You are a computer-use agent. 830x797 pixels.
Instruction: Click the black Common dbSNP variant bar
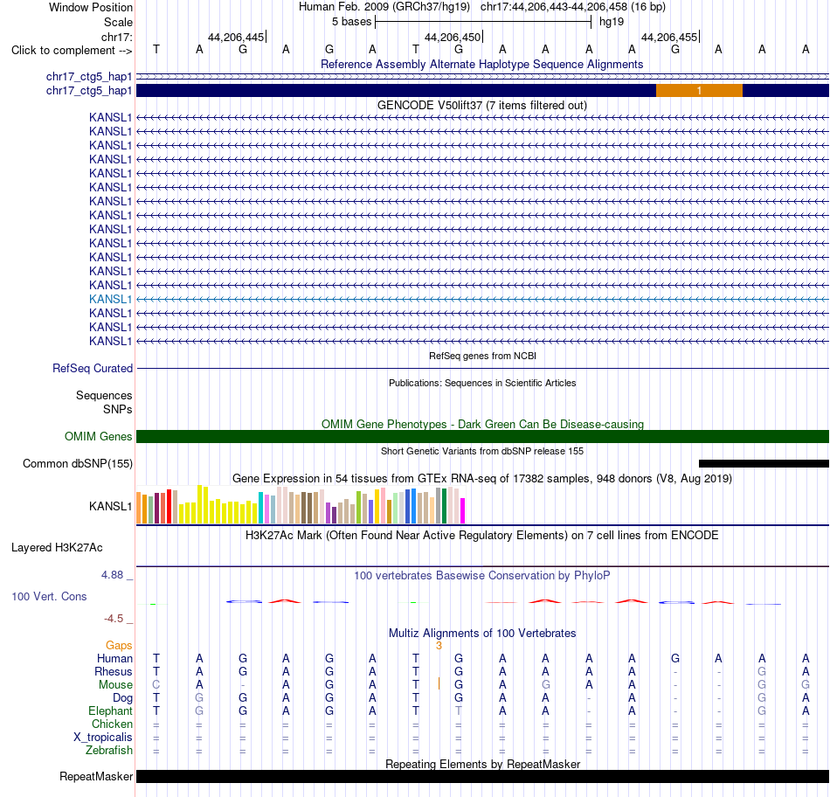coord(764,464)
